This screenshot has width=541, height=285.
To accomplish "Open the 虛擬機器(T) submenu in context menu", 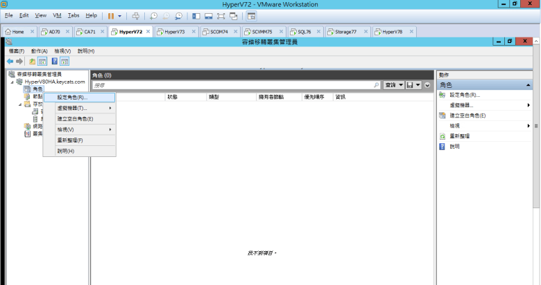I will (72, 108).
